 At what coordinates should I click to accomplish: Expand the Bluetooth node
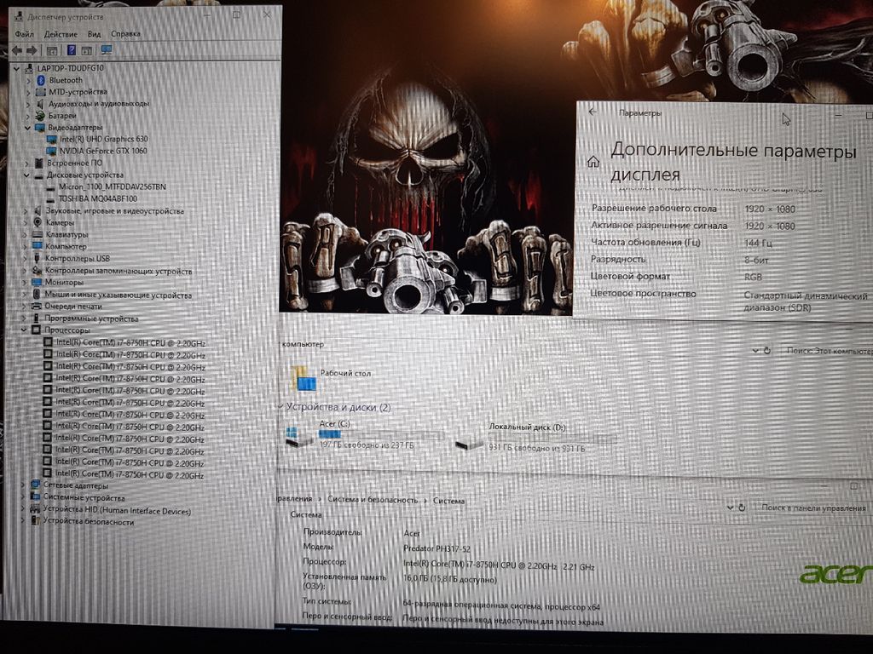click(x=28, y=81)
